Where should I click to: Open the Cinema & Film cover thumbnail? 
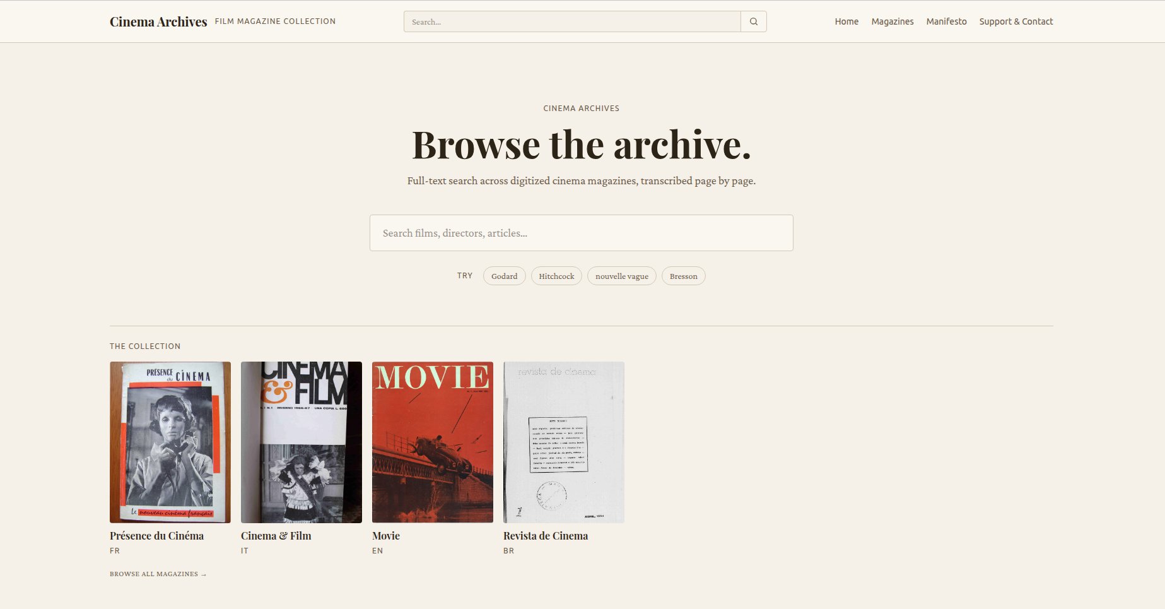[x=301, y=442]
